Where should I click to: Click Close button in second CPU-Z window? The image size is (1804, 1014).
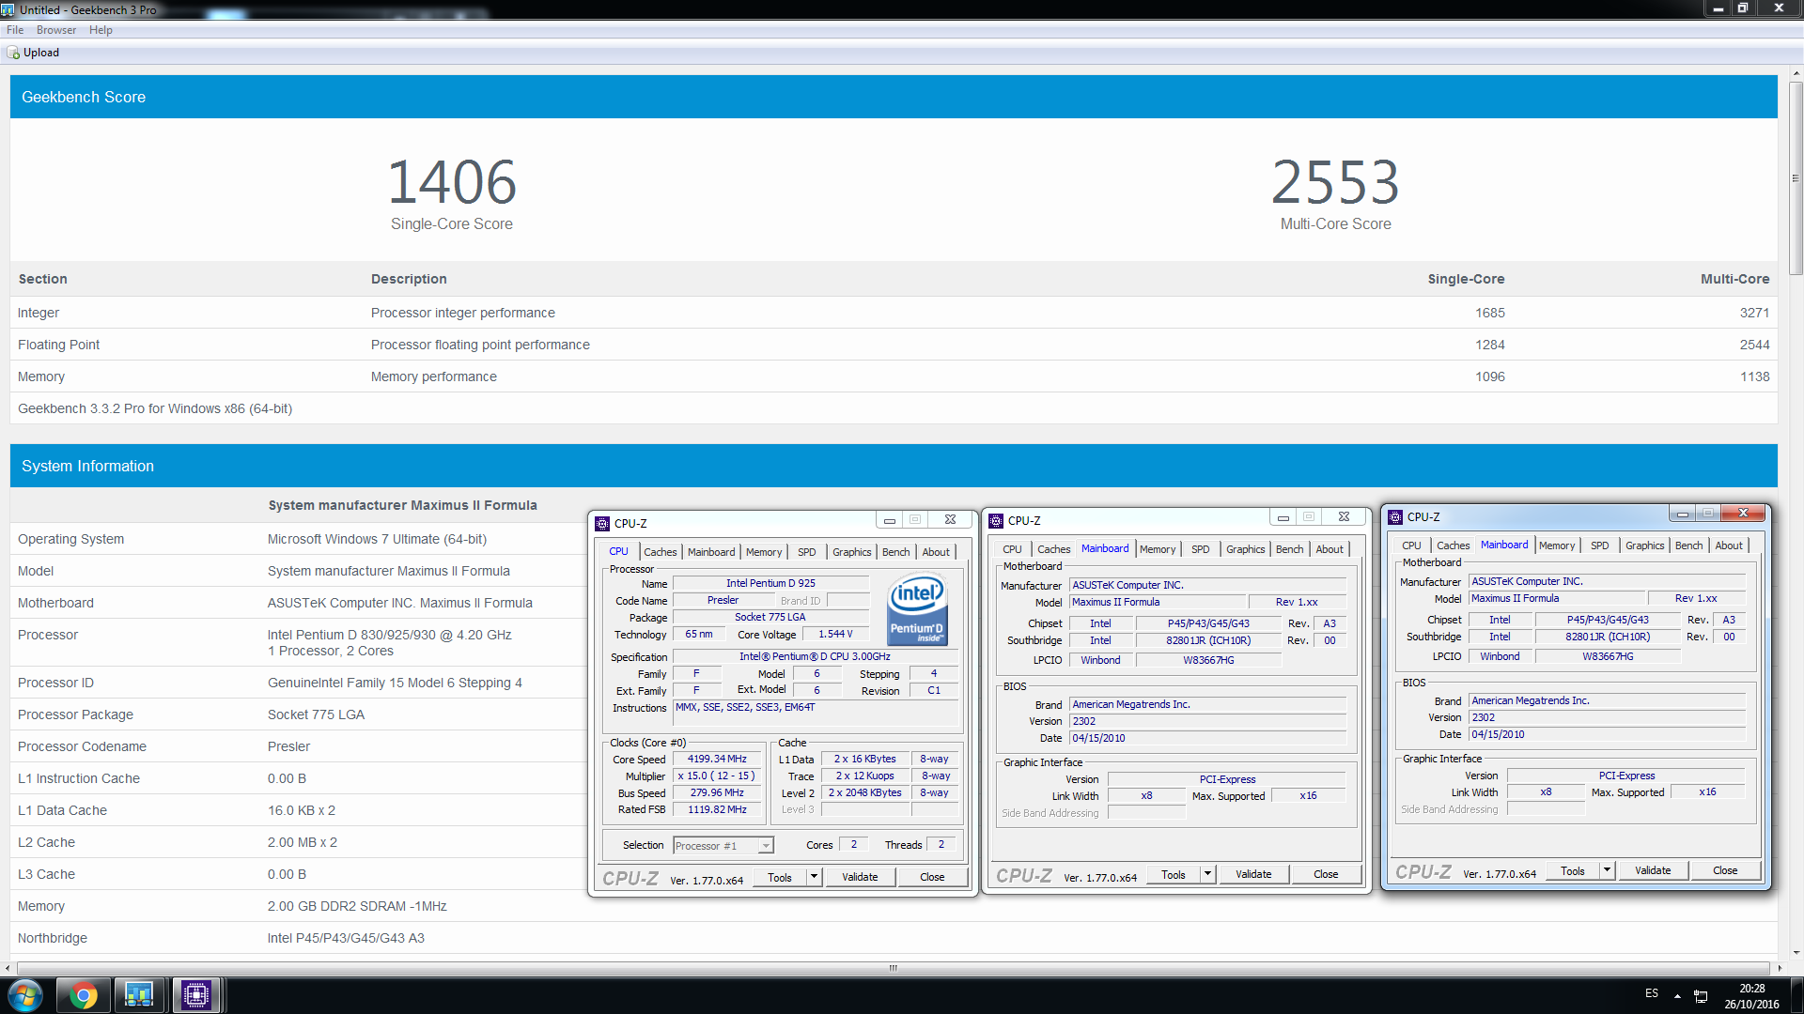1327,874
